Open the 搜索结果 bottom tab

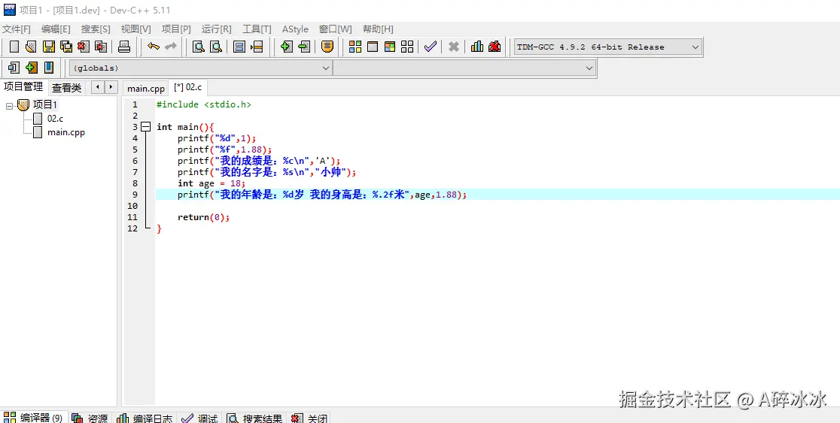(255, 418)
